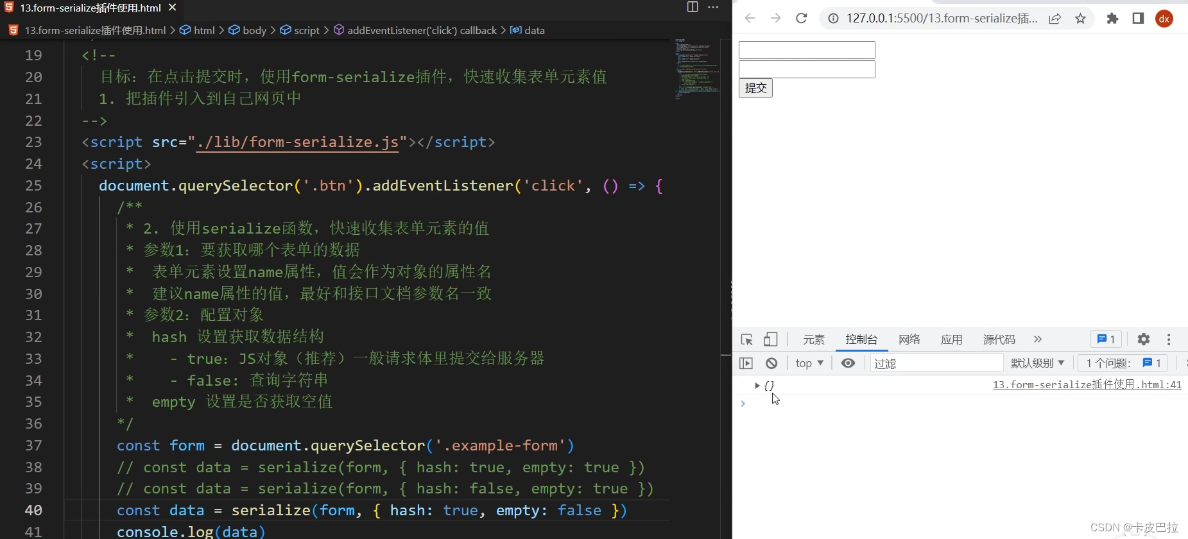Image resolution: width=1188 pixels, height=539 pixels.
Task: Open source link 13.form-serialize插件使用.html:41
Action: pyautogui.click(x=1087, y=385)
